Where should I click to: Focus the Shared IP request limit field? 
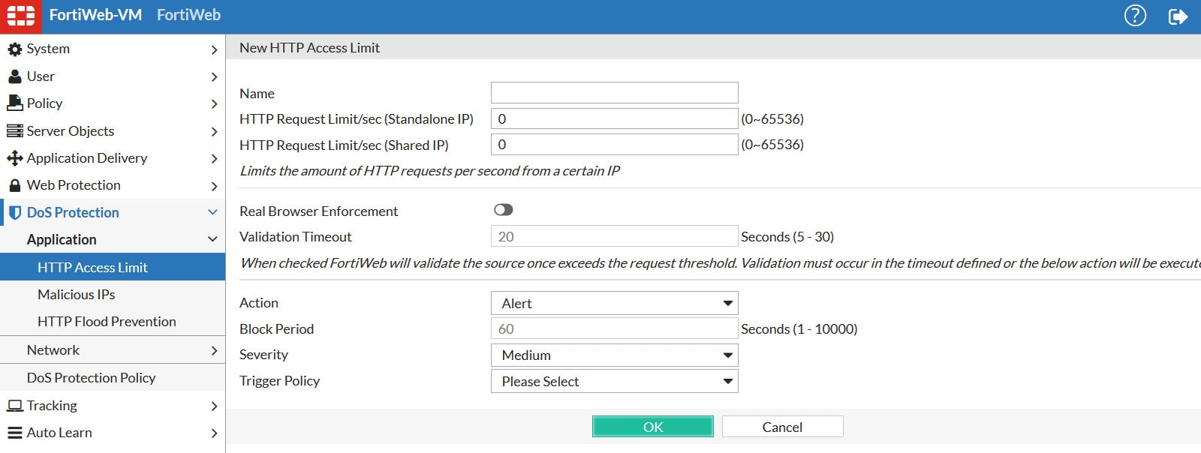[x=614, y=144]
